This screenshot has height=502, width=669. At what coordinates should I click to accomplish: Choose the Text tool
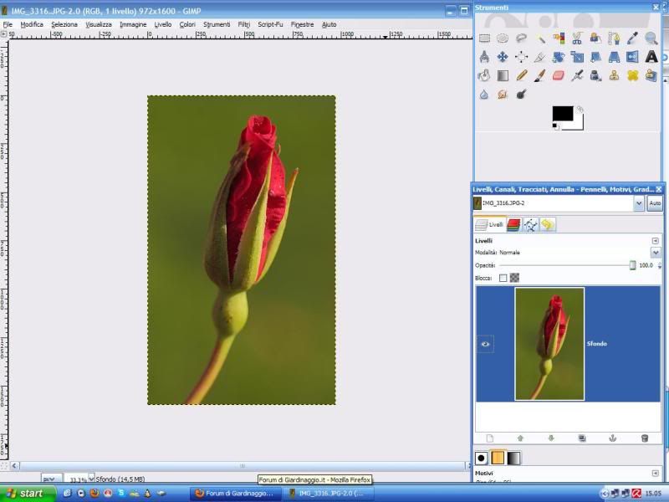(651, 57)
